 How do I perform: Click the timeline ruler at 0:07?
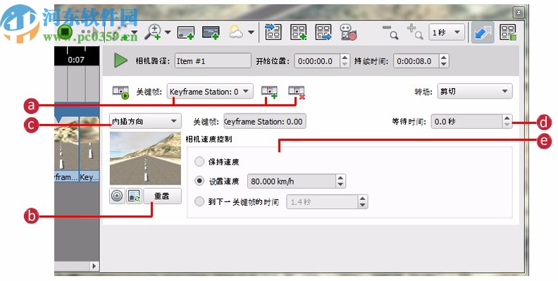pyautogui.click(x=76, y=59)
